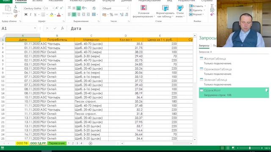The image size is (271, 152).
Task: Open Условное форматирование menu
Action: click(x=144, y=11)
